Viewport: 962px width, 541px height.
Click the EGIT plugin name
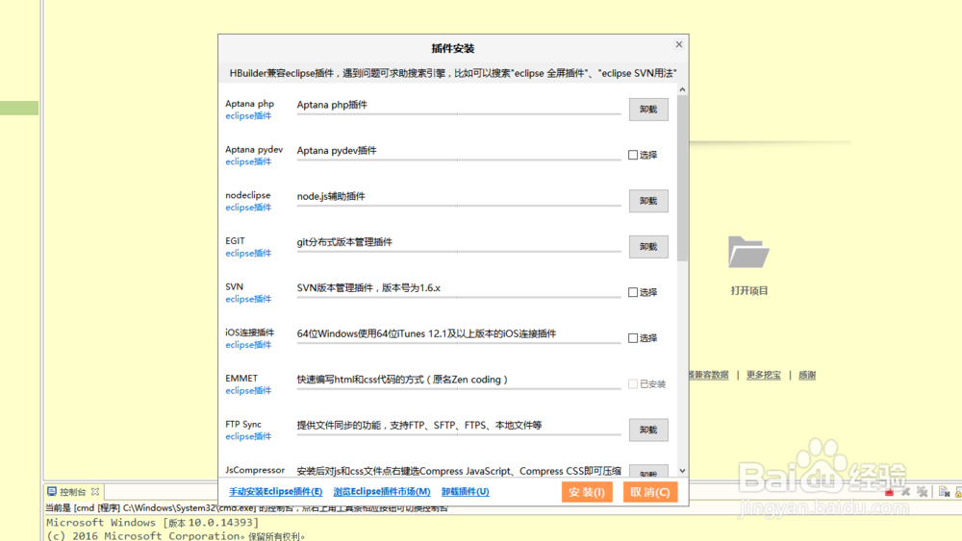point(235,241)
